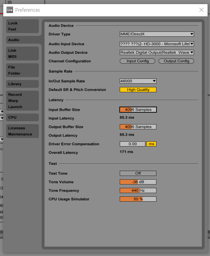Screen dimensions: 210x256
Task: Expand the Audio Output Device dropdown
Action: pyautogui.click(x=157, y=52)
